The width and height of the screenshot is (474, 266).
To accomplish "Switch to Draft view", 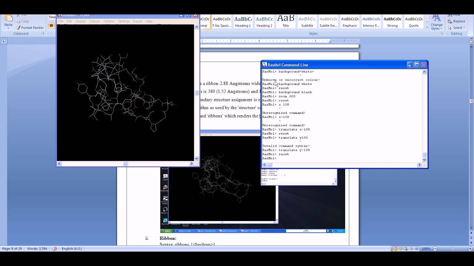I will click(x=416, y=249).
